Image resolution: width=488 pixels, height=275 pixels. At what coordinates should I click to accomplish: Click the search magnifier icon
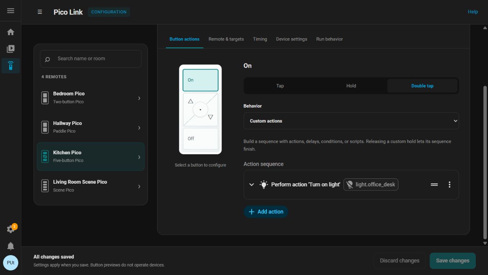48,59
